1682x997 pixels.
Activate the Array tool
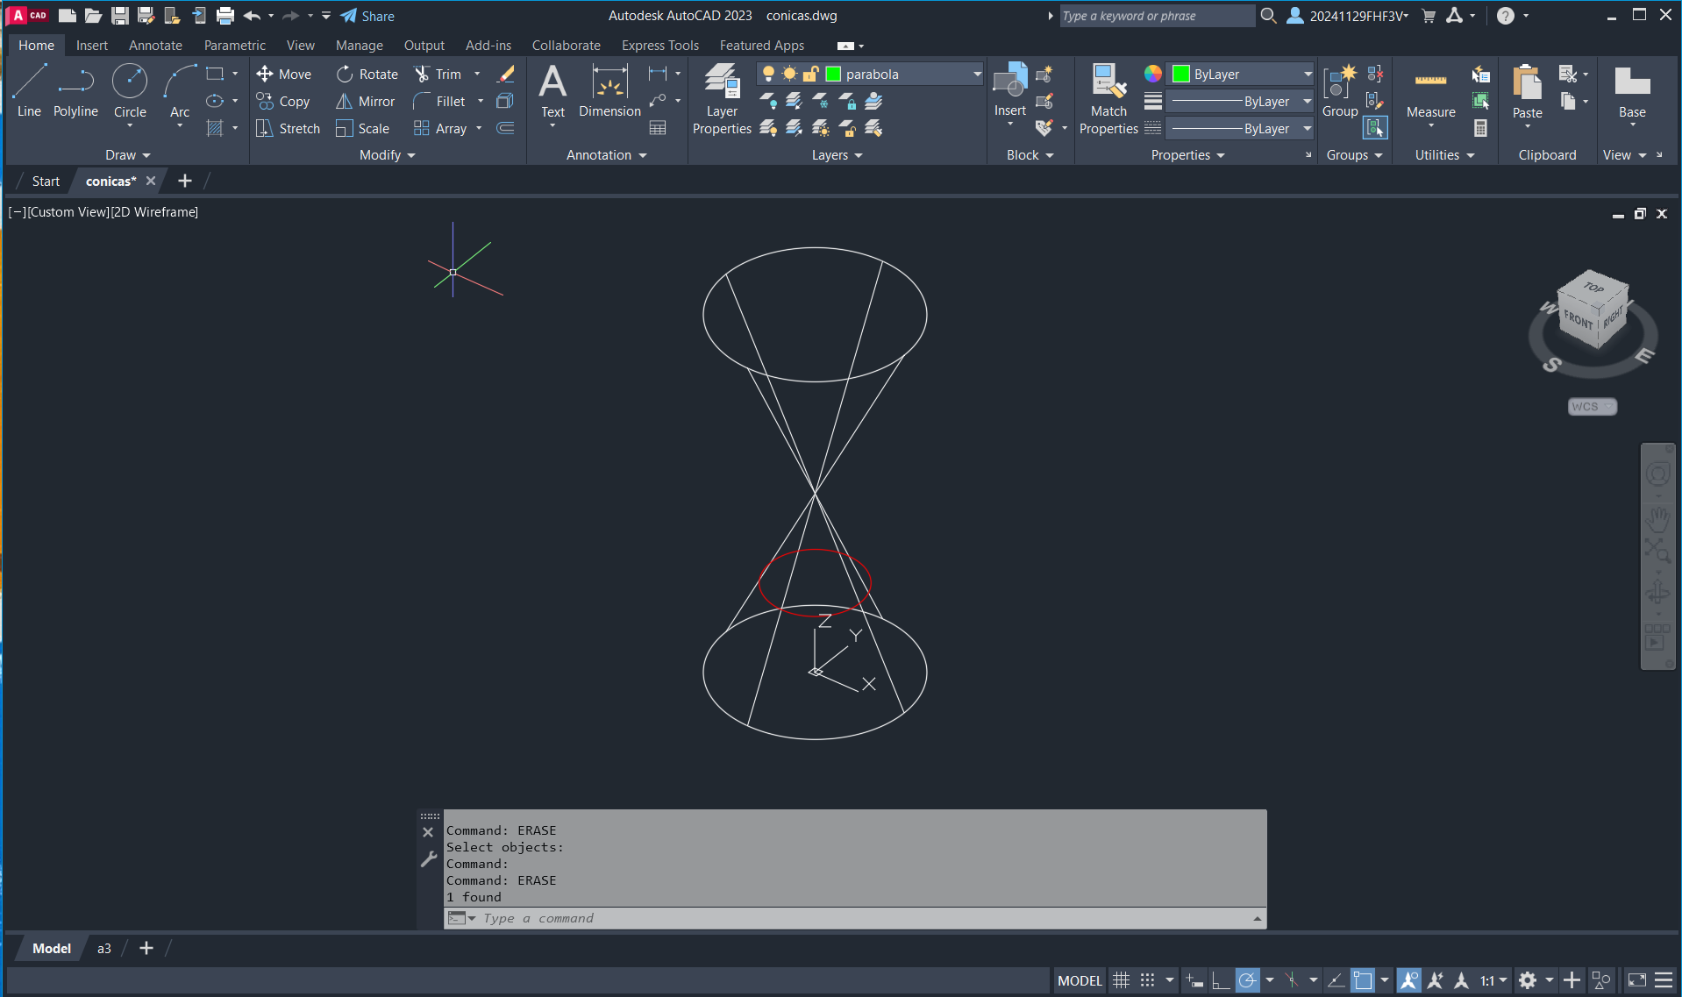(x=440, y=129)
